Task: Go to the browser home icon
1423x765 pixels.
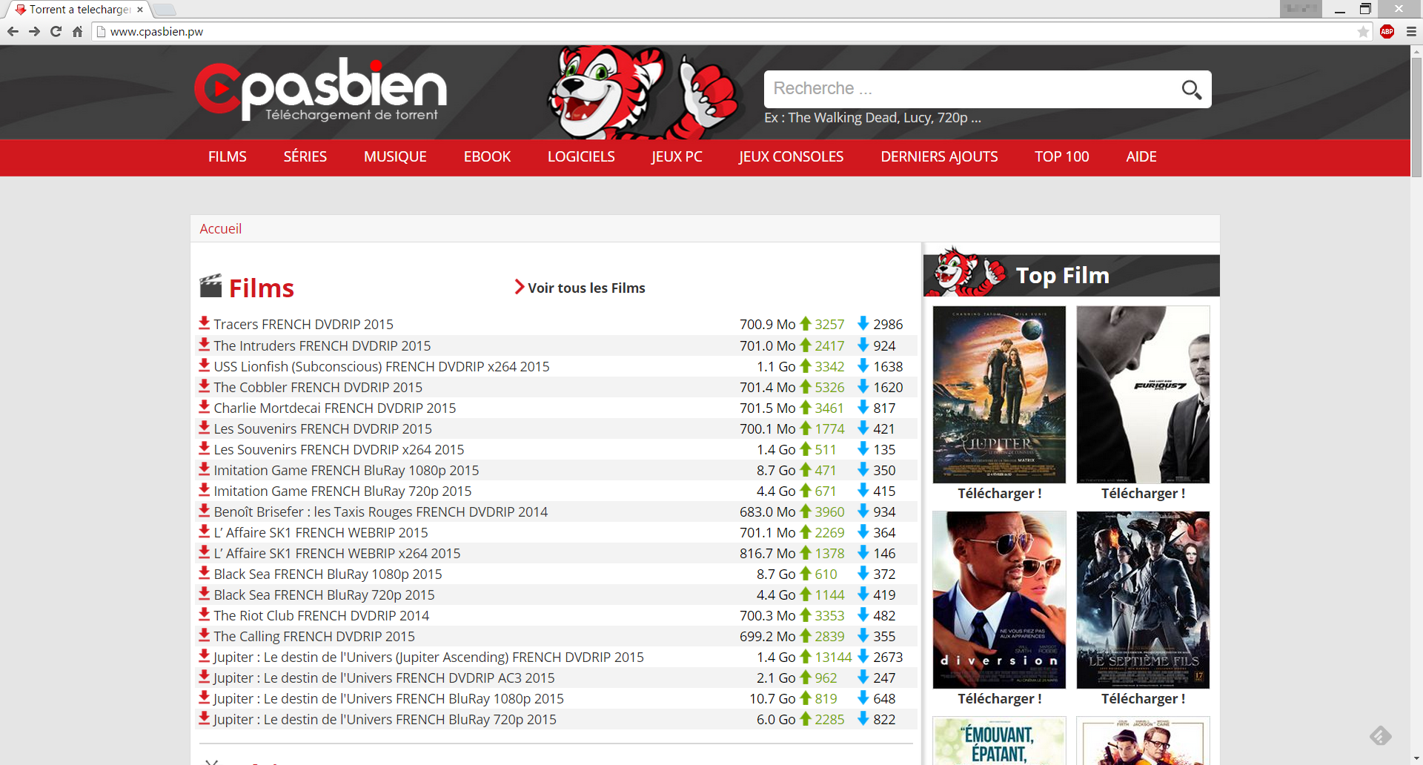Action: click(77, 31)
